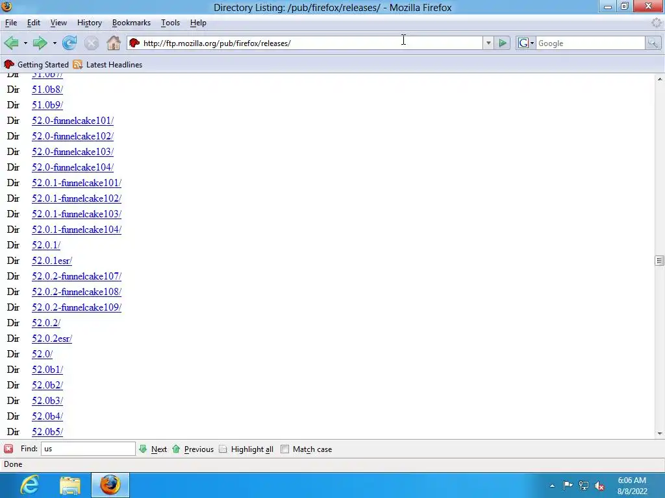
Task: Open the 52.0b1/ directory link
Action: 47,370
